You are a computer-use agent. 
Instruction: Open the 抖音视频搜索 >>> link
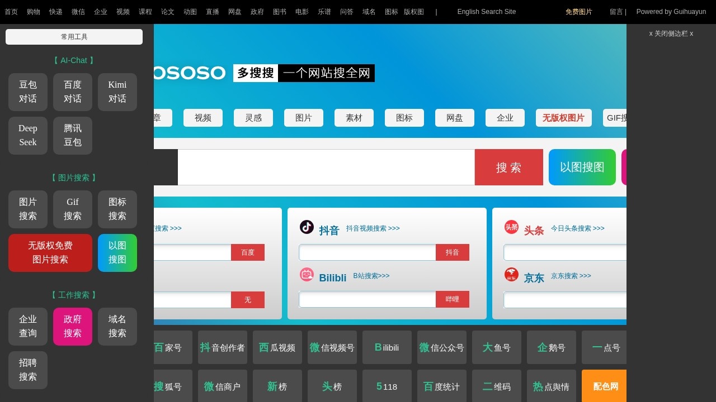tap(373, 228)
